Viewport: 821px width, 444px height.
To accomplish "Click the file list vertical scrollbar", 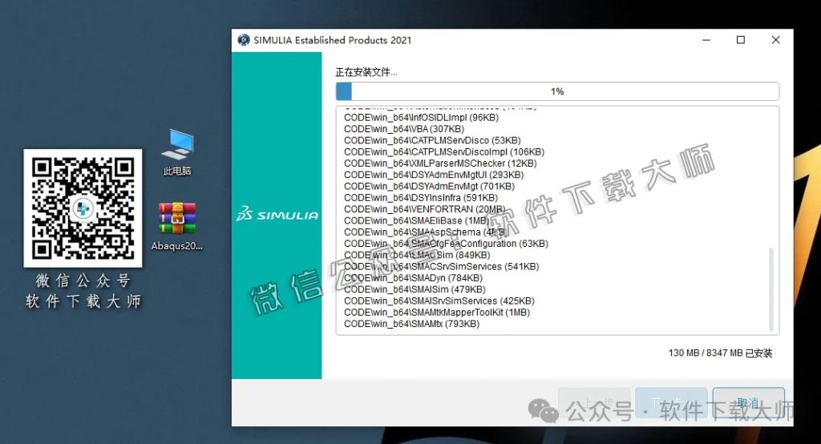I will point(770,289).
